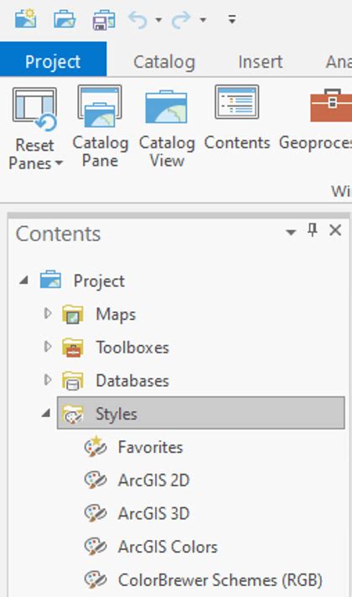
Task: Click the Save Project icon
Action: 104,19
